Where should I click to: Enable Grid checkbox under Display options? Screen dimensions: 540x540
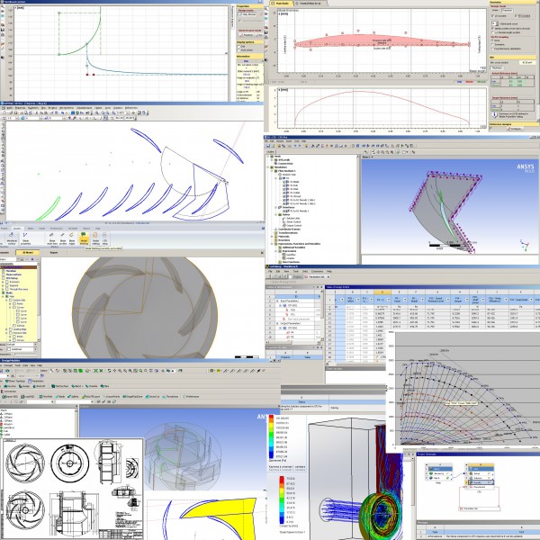coord(238,47)
